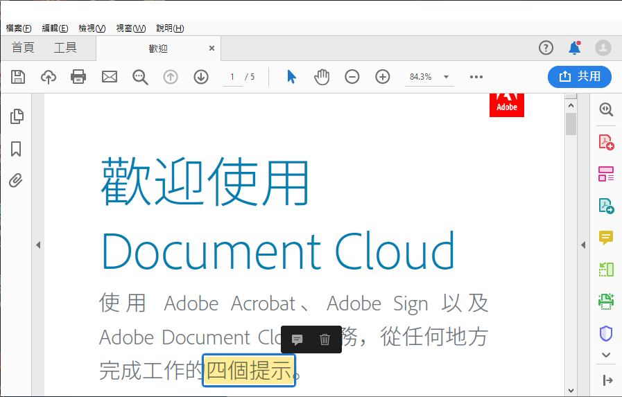Open more tools ellipsis

[476, 77]
